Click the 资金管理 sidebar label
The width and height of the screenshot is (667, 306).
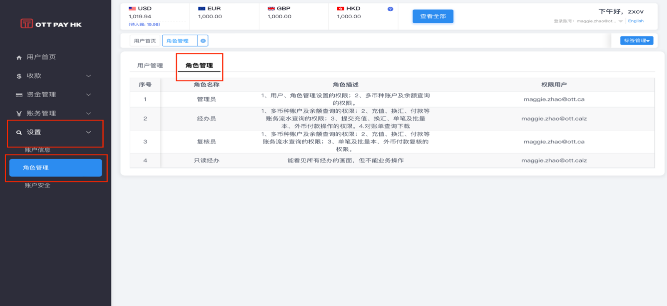click(41, 94)
